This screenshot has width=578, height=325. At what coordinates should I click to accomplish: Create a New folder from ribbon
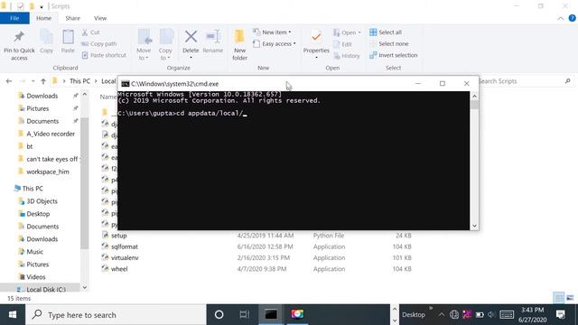239,44
